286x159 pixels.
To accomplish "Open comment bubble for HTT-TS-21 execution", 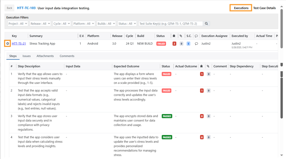I will click(x=196, y=44).
